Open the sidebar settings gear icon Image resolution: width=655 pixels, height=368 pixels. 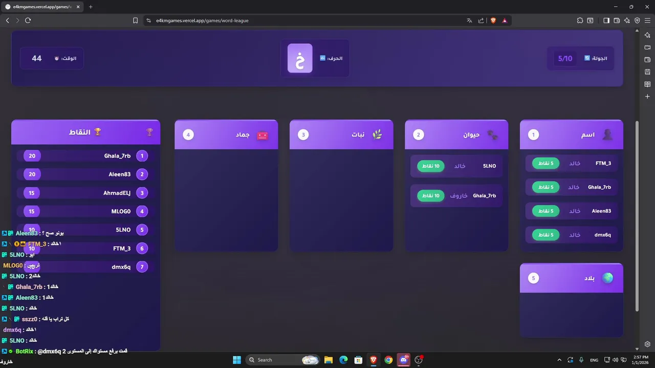point(647,344)
